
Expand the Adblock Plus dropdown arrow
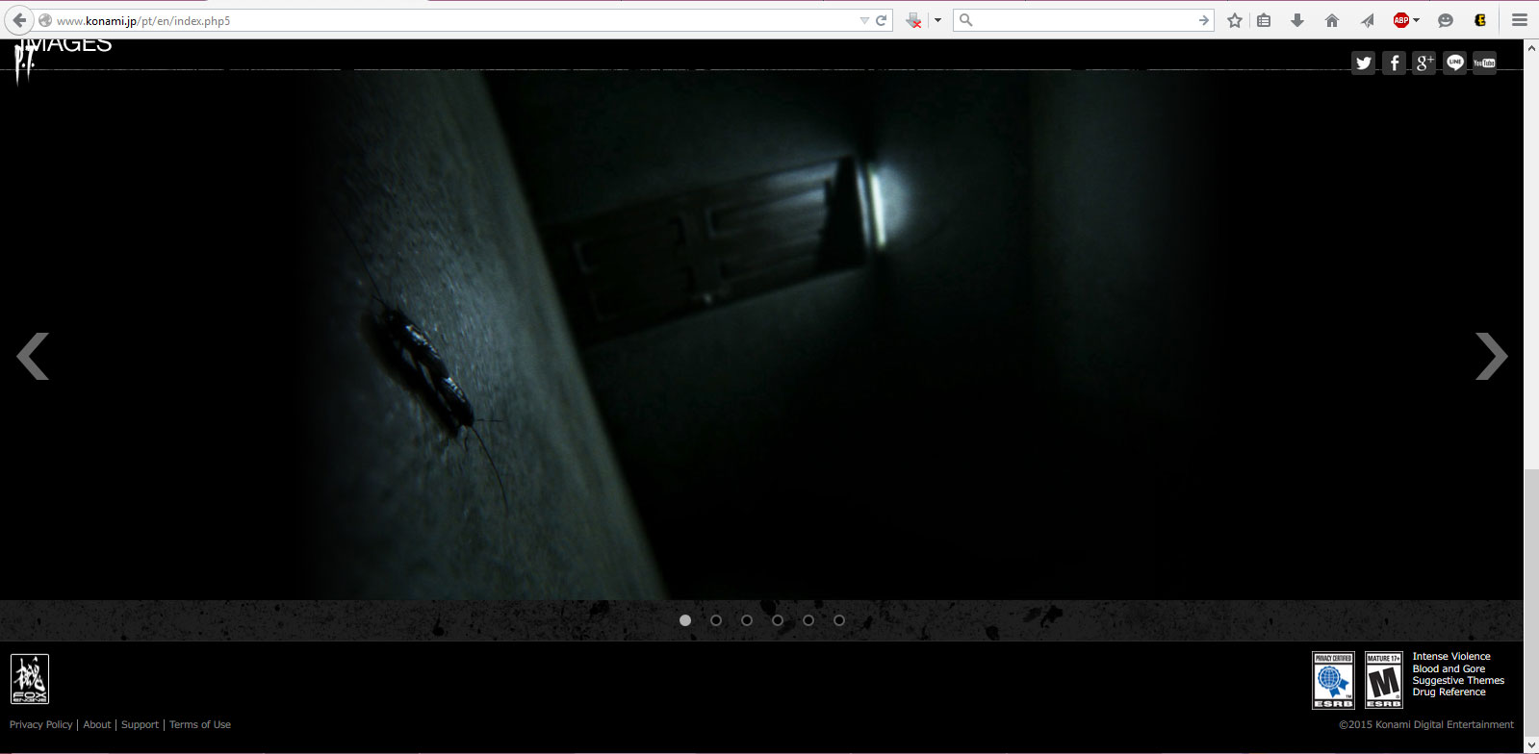[x=1417, y=20]
